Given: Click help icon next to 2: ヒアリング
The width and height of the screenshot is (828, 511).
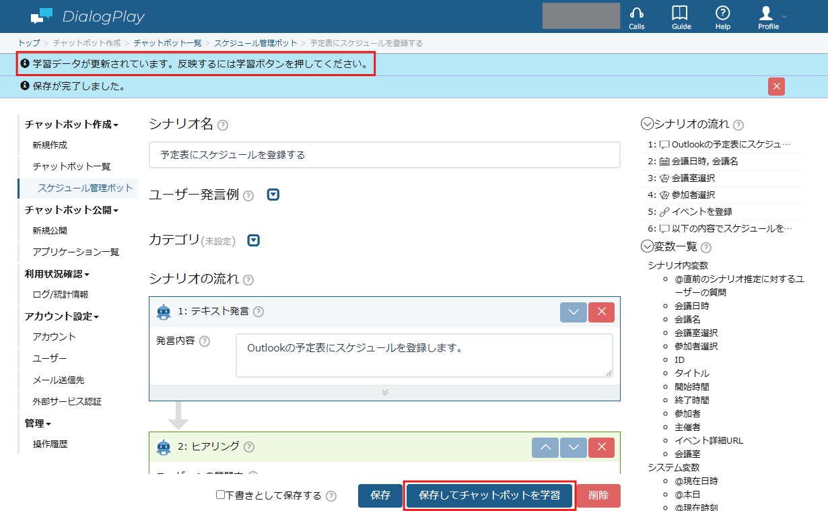Looking at the screenshot, I should click(249, 446).
